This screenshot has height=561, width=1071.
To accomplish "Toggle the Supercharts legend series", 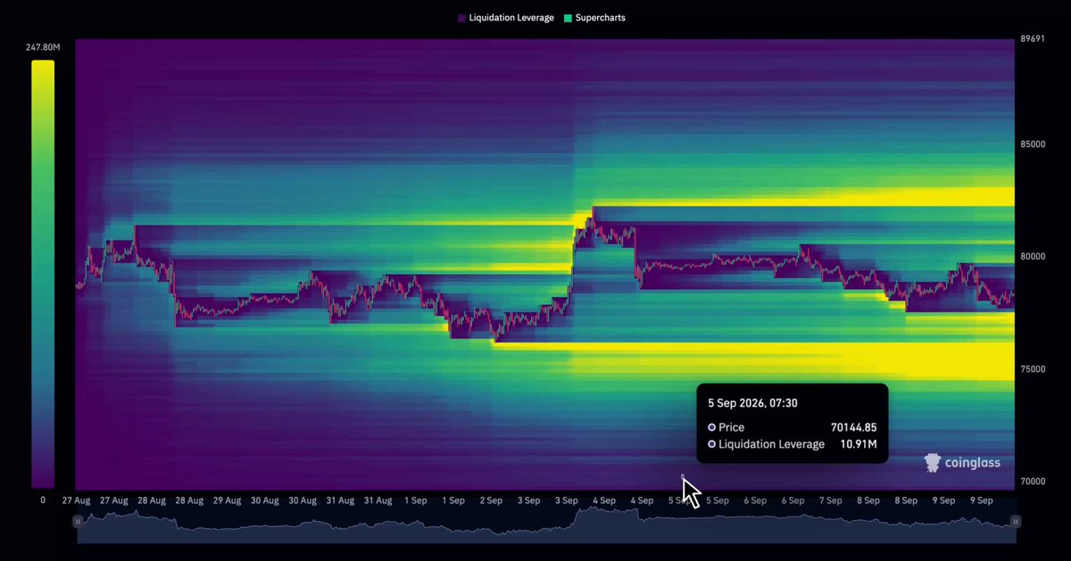I will [594, 18].
